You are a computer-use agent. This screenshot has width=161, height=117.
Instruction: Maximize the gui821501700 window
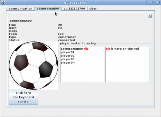point(153,3)
